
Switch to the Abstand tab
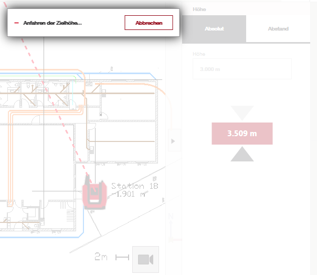pyautogui.click(x=278, y=29)
